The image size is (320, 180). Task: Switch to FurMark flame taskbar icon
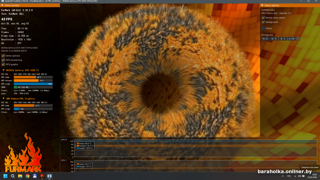tap(42, 176)
